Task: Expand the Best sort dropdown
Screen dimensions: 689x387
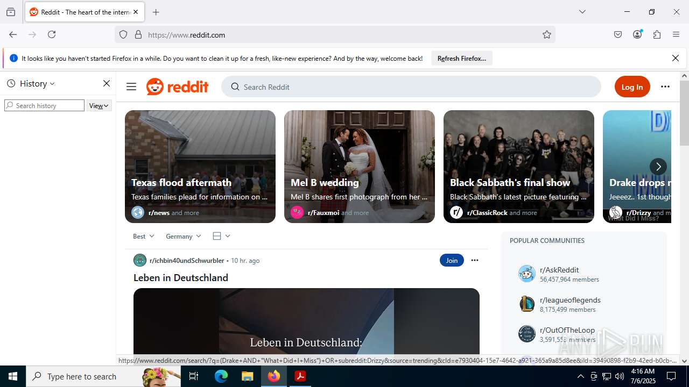Action: pos(143,236)
